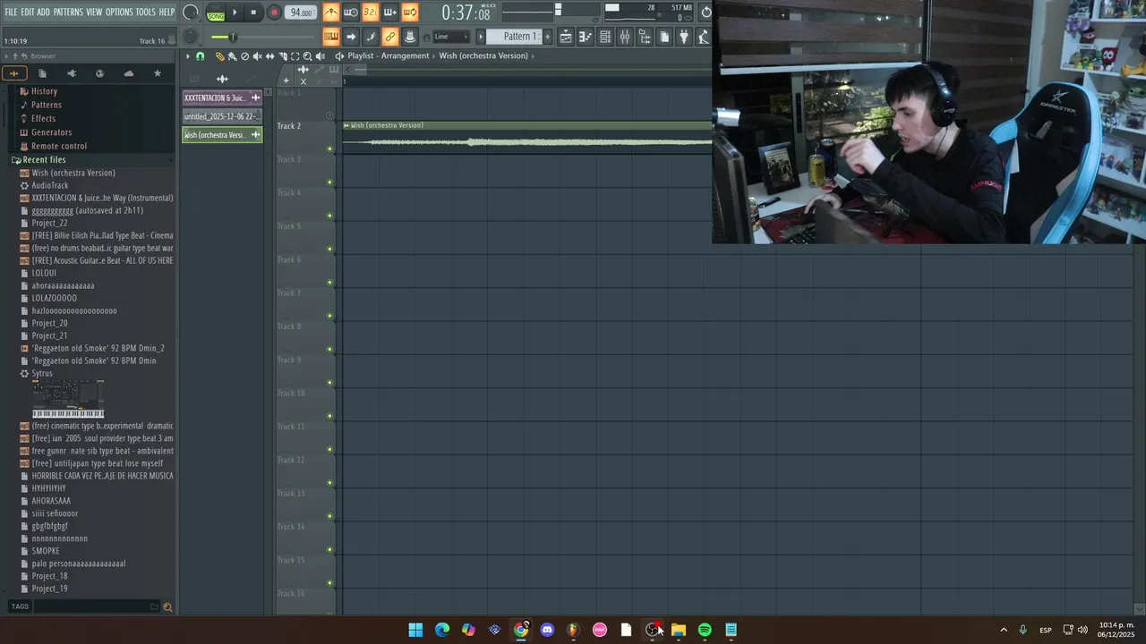Select the browser files tab icon
This screenshot has width=1146, height=644.
(42, 73)
